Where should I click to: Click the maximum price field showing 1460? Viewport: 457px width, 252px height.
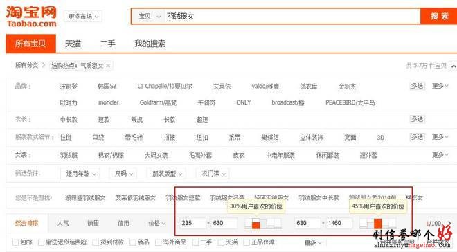339,223
